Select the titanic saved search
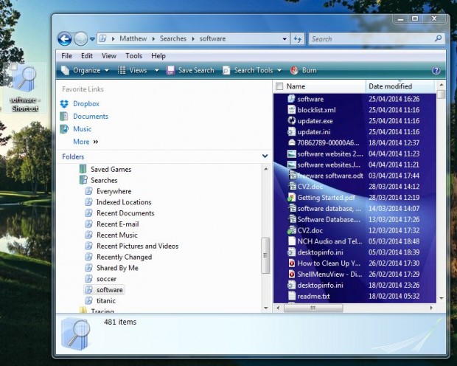The image size is (457, 366). pos(106,301)
